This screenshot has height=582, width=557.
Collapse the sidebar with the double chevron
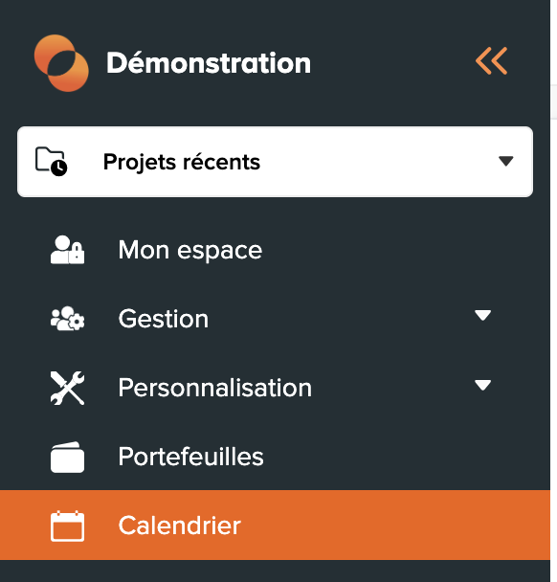tap(491, 61)
